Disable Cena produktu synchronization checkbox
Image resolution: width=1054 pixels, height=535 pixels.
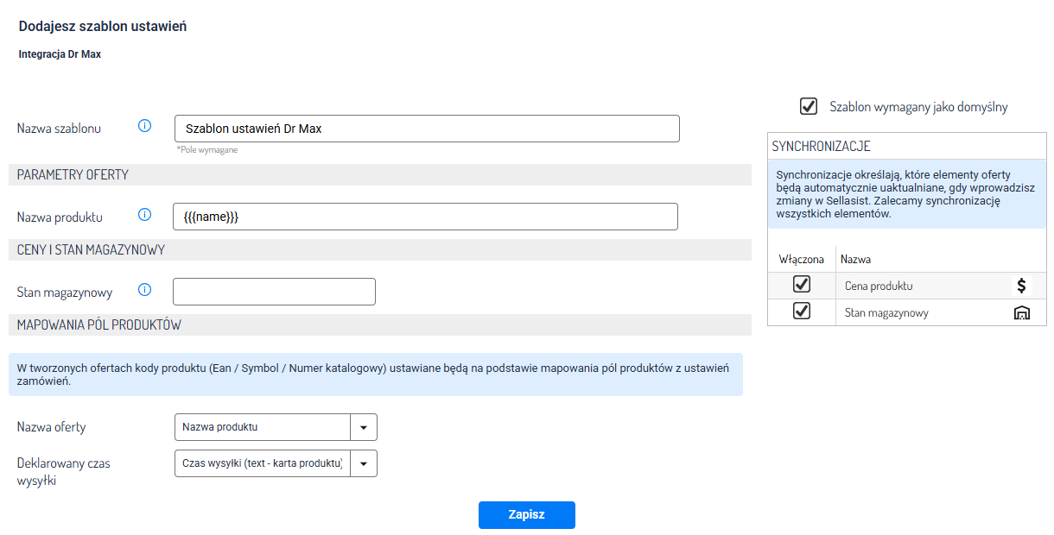[802, 285]
